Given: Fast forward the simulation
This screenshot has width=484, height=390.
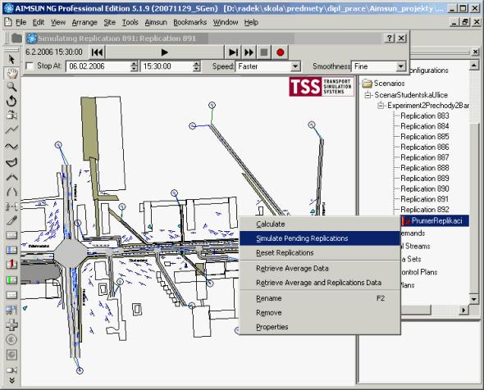Looking at the screenshot, I should (249, 52).
